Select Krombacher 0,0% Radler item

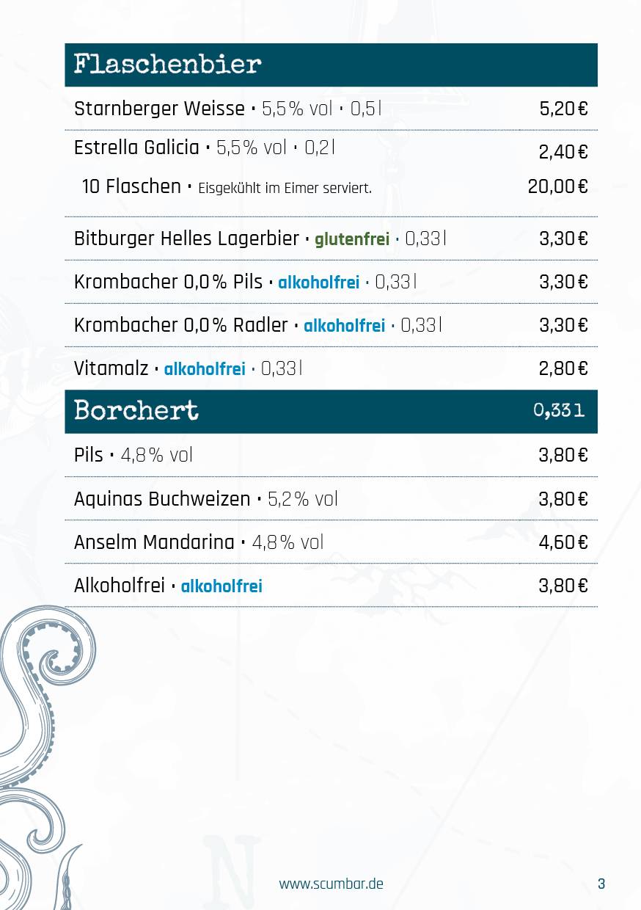click(x=331, y=325)
